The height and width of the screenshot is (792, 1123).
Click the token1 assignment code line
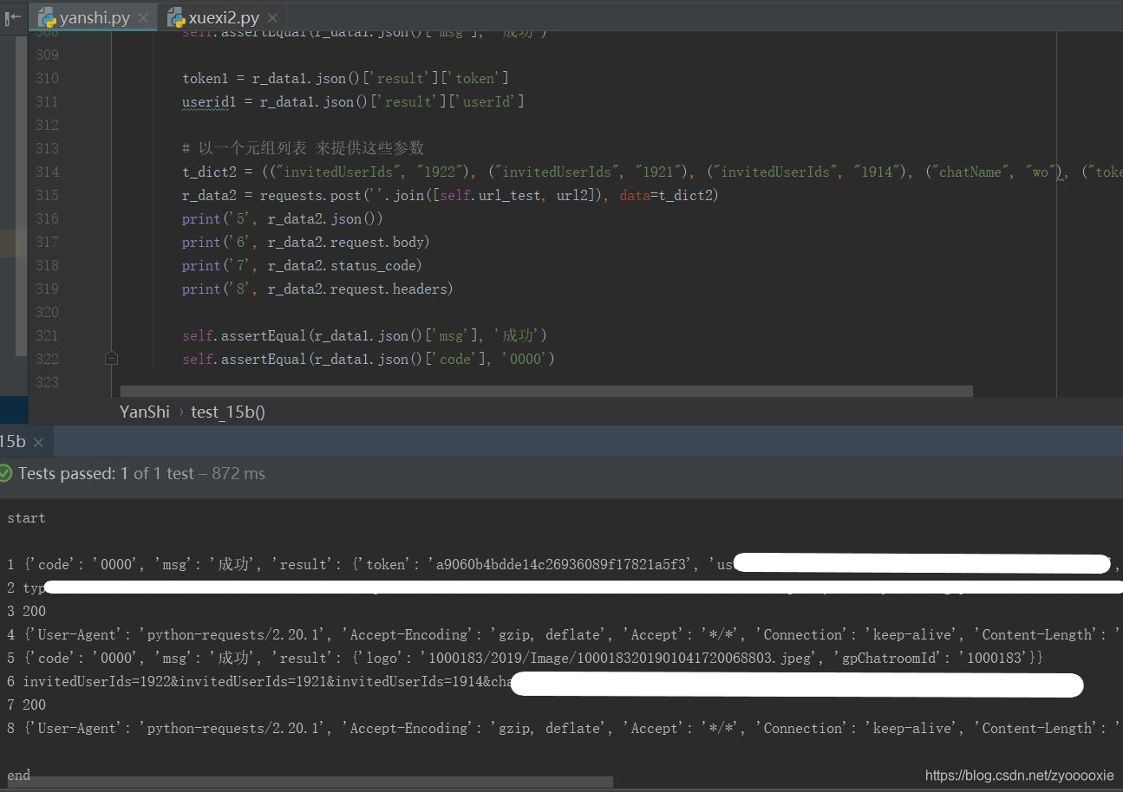click(x=345, y=78)
